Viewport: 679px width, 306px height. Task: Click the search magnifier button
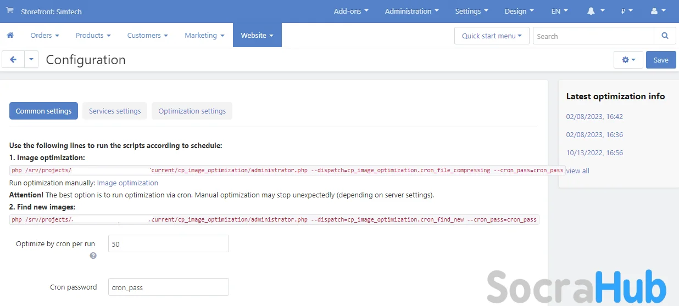point(665,36)
